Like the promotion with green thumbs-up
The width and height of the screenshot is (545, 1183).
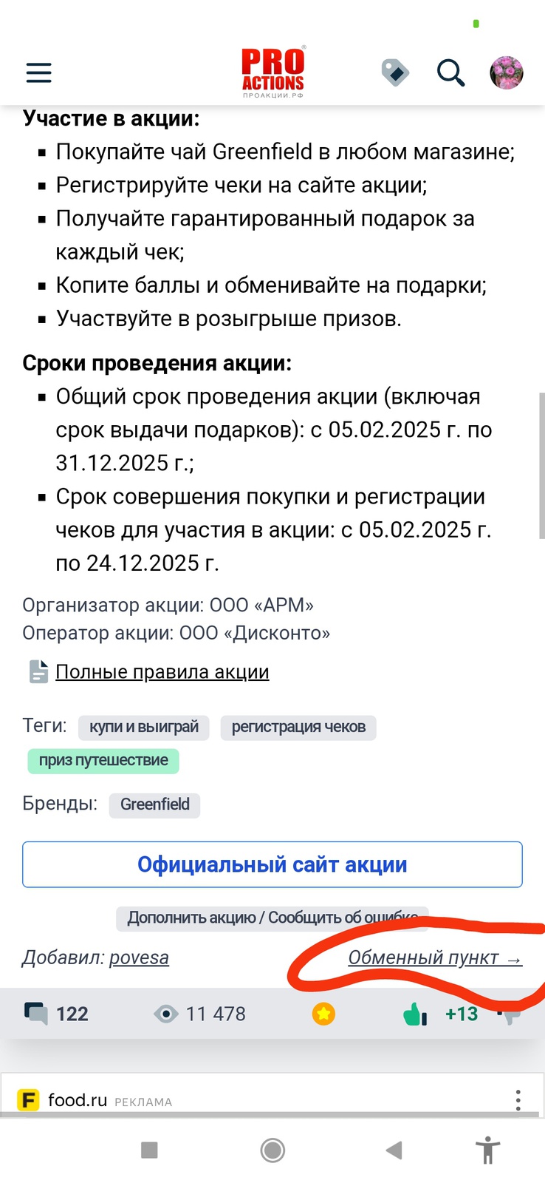pyautogui.click(x=415, y=1014)
